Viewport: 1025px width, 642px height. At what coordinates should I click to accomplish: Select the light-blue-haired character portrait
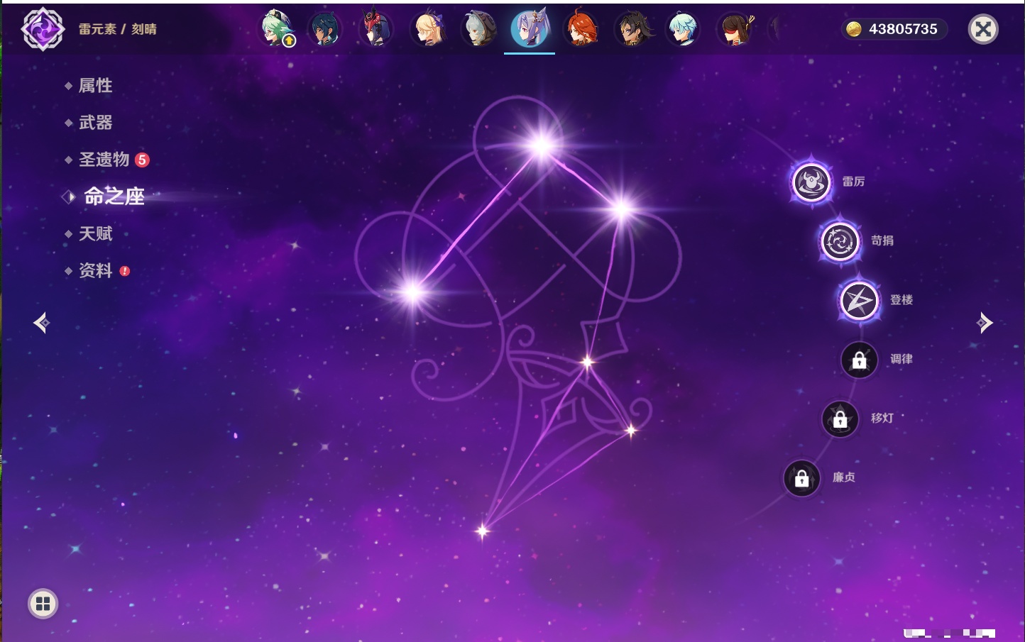[x=684, y=29]
